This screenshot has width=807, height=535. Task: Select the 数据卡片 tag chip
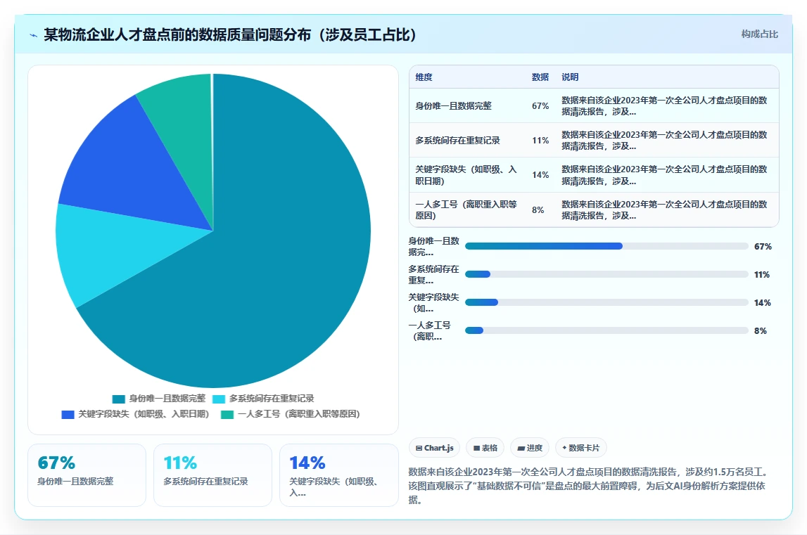580,448
